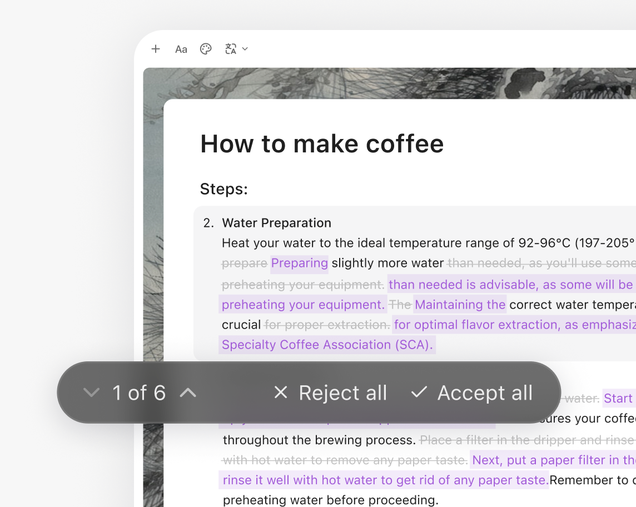Click the 'How to make coffee' title

322,143
